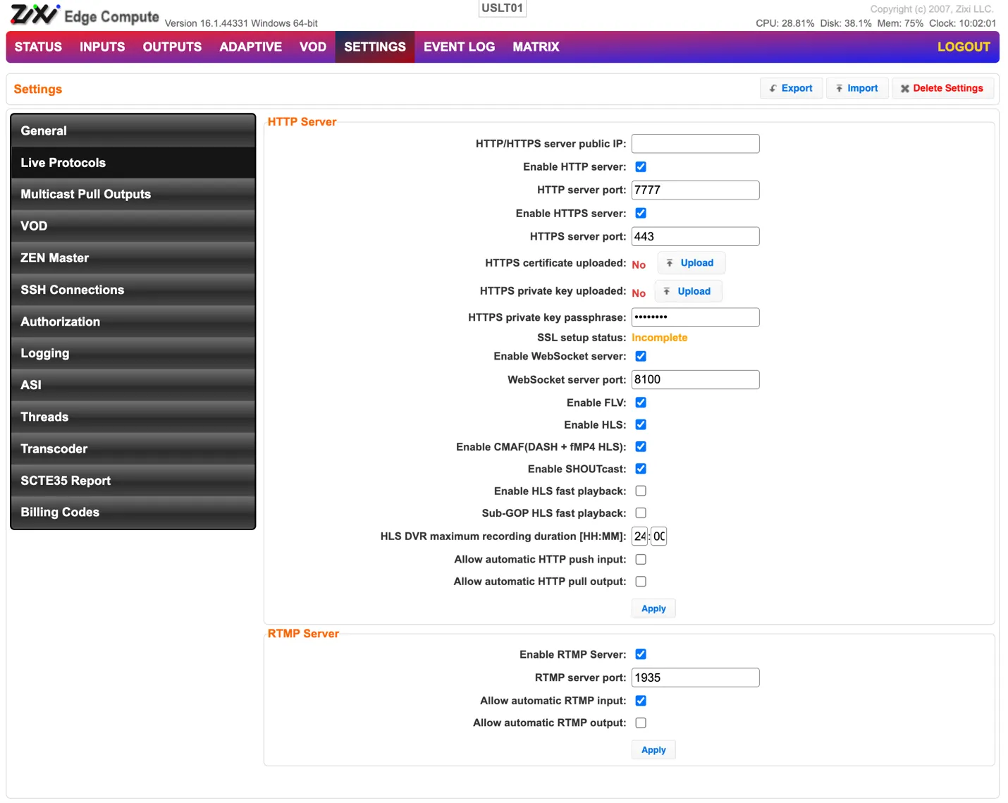Enable Sub-GOP HLS fast playback checkbox
This screenshot has height=803, width=1008.
coord(641,513)
